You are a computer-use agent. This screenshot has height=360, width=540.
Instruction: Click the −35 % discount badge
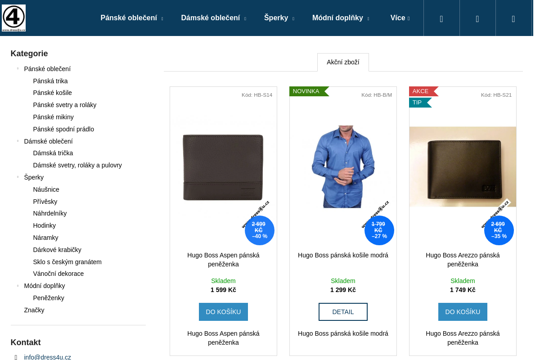pyautogui.click(x=499, y=230)
